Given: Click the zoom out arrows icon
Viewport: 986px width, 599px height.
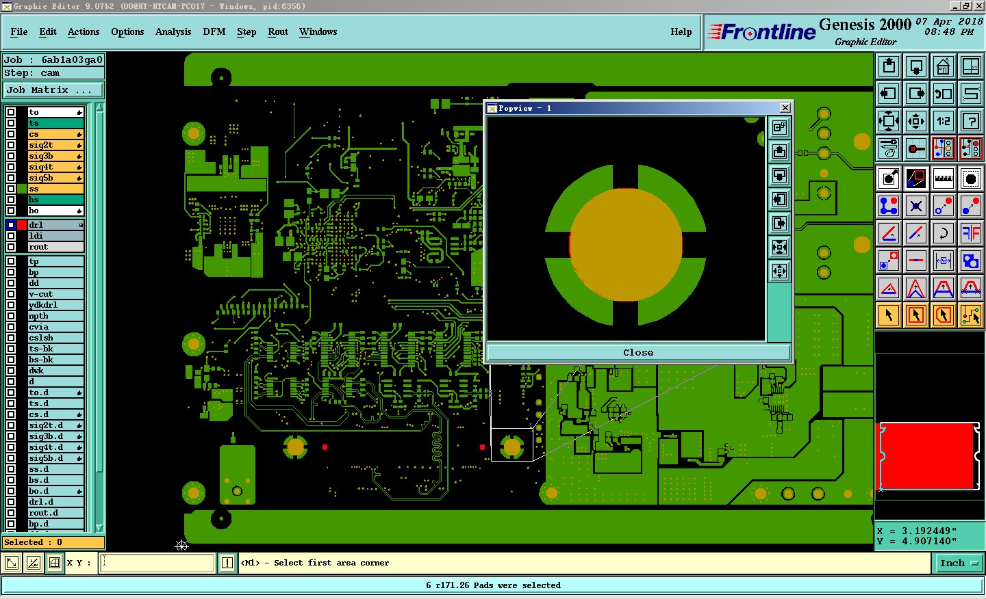Looking at the screenshot, I should click(916, 121).
